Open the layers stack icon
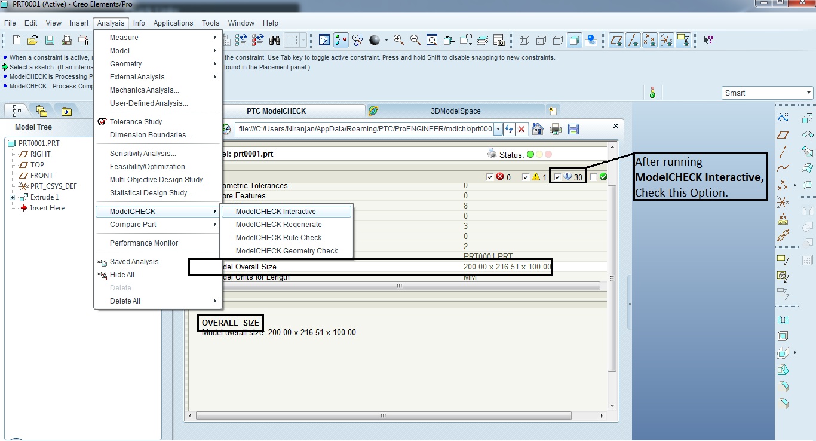The height and width of the screenshot is (441, 816). pyautogui.click(x=483, y=40)
